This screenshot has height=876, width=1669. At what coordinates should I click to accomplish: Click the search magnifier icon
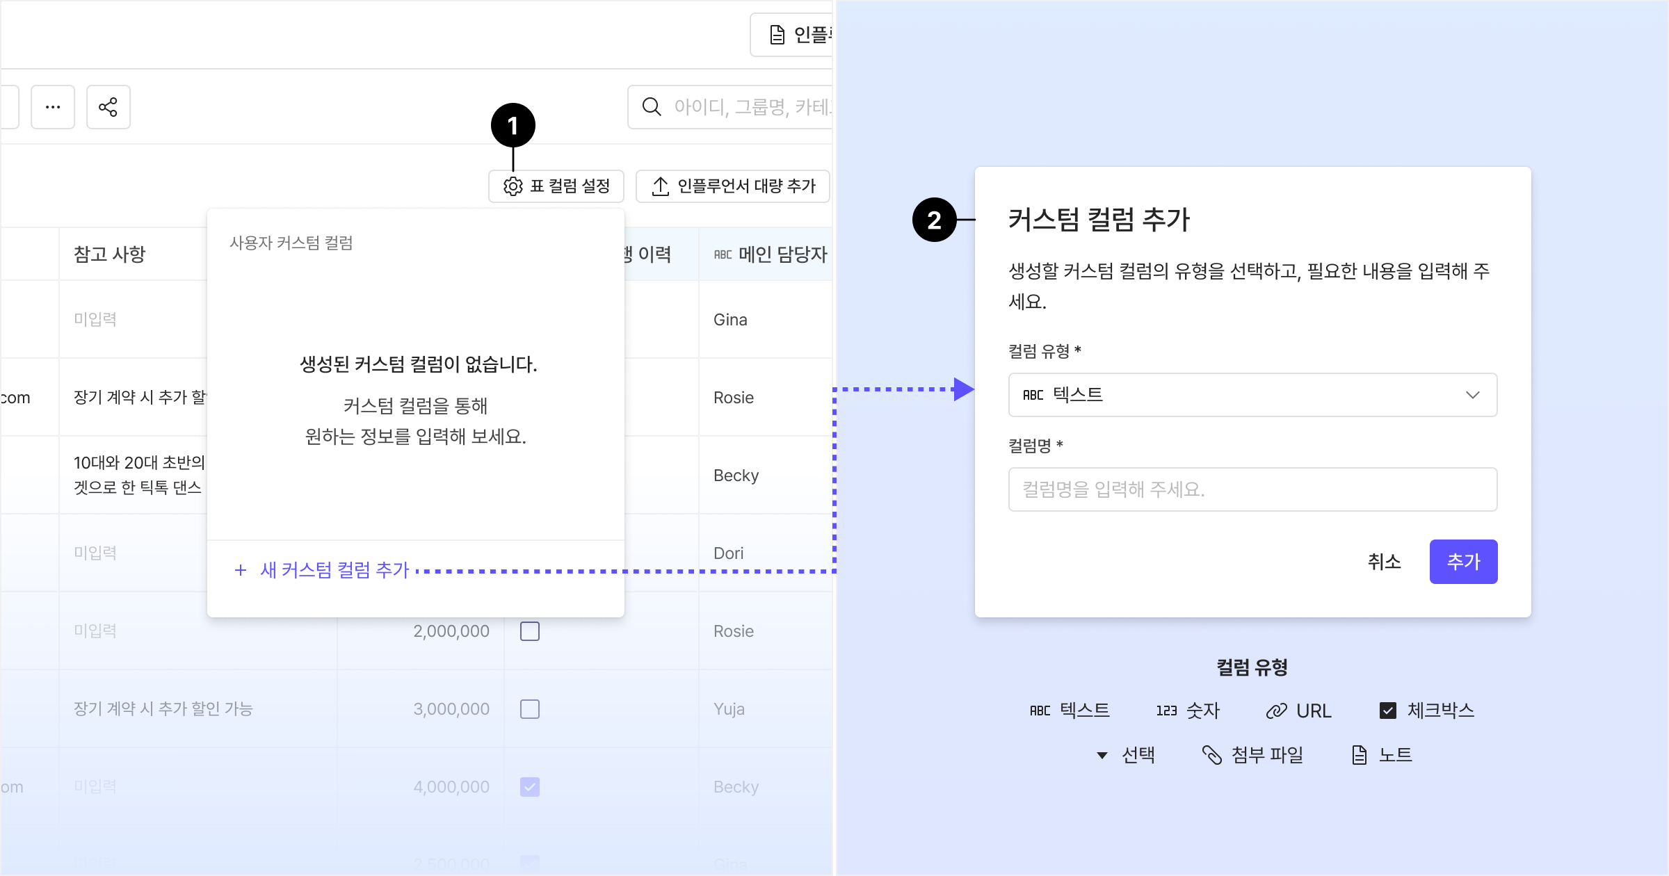(652, 106)
